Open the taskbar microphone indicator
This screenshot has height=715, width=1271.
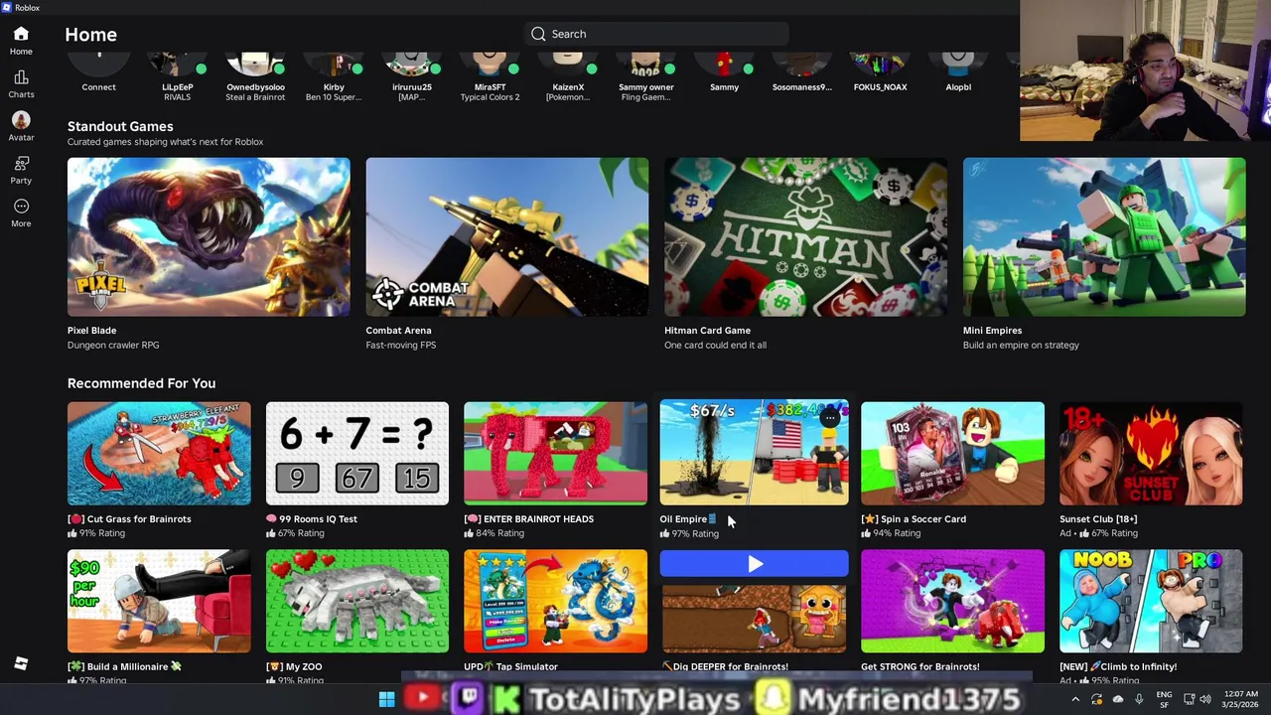pos(1139,699)
